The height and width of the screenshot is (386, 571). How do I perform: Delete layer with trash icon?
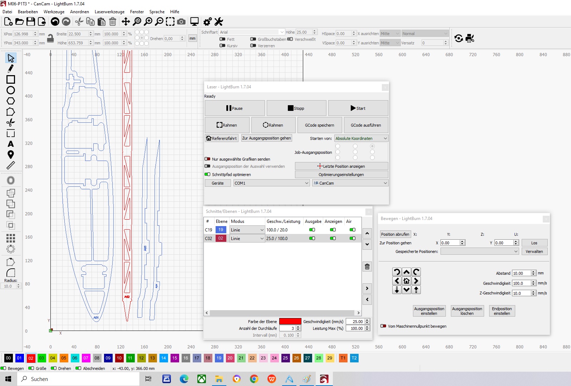click(367, 267)
